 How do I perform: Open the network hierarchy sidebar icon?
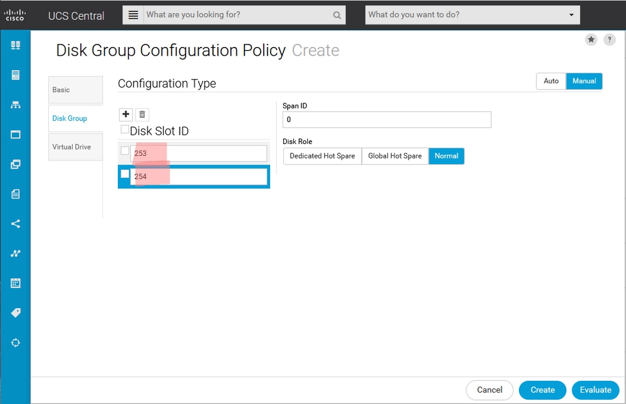coord(16,105)
